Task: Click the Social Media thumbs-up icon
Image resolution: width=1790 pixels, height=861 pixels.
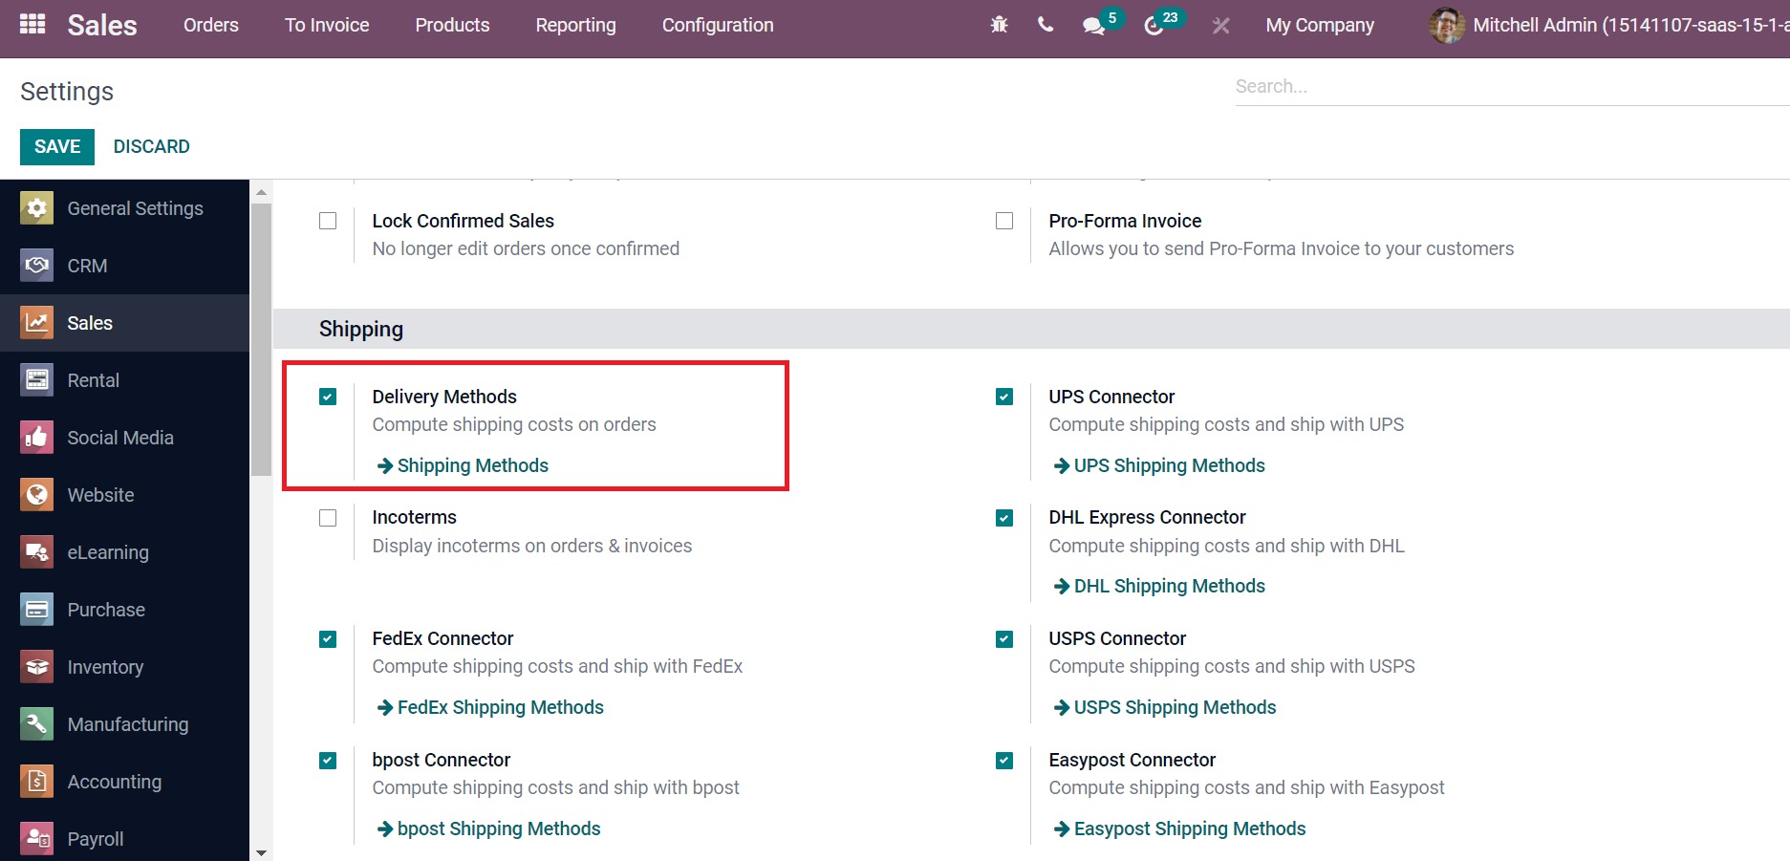Action: click(36, 438)
